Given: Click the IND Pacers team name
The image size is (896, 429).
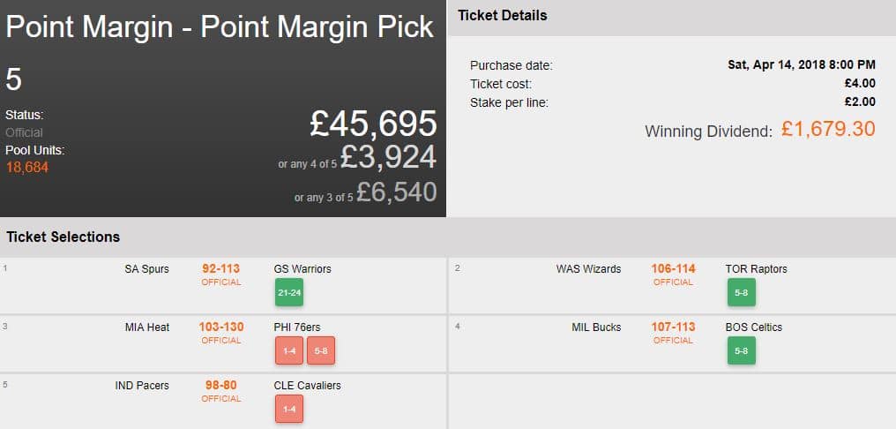Looking at the screenshot, I should click(x=142, y=386).
